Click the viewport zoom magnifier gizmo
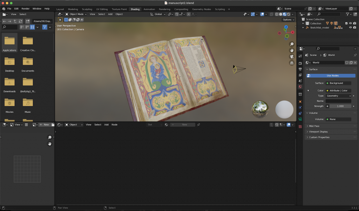Viewport: 359px width, 211px height. [x=292, y=44]
